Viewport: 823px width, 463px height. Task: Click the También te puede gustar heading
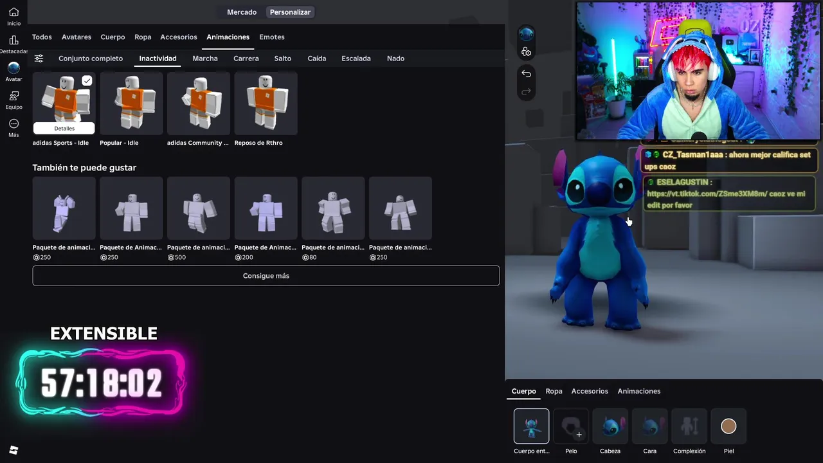click(x=84, y=168)
